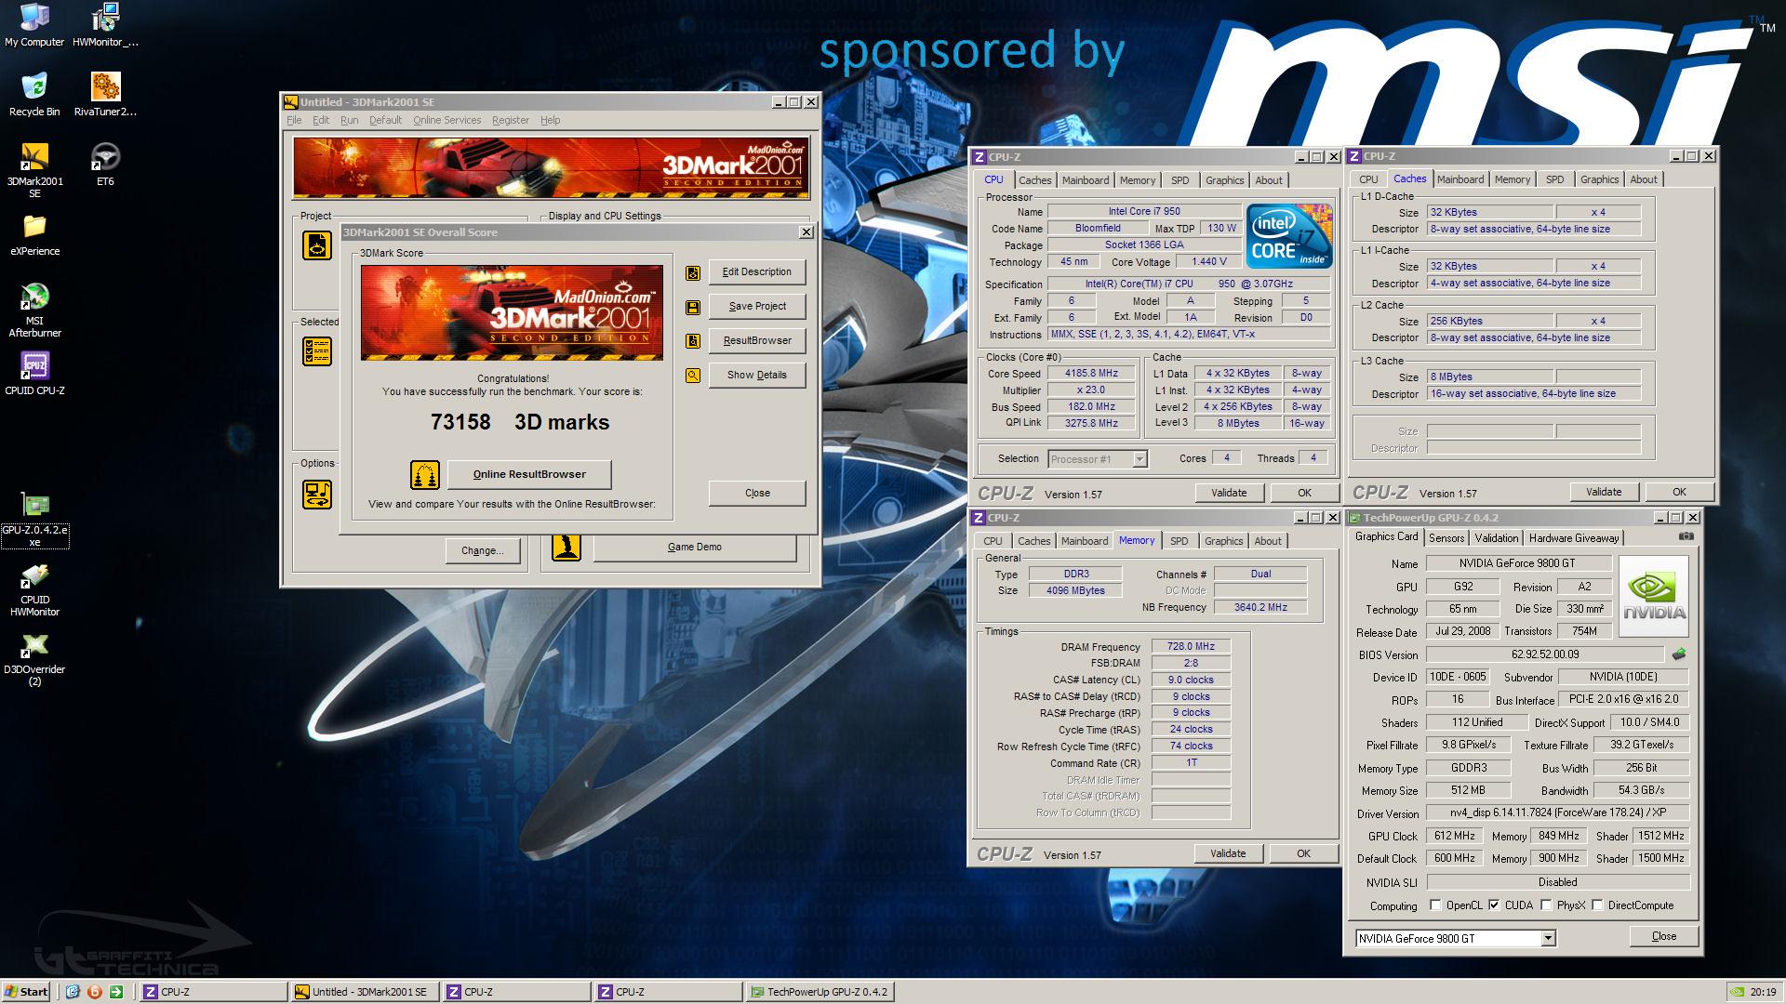Click the Selected tests checklist icon
1786x1004 pixels.
pos(317,351)
